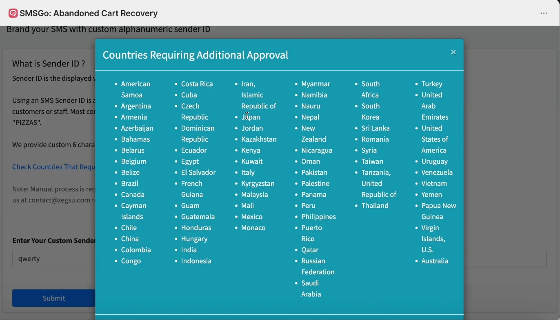
Task: Click Brazil in the country list
Action: pos(130,183)
